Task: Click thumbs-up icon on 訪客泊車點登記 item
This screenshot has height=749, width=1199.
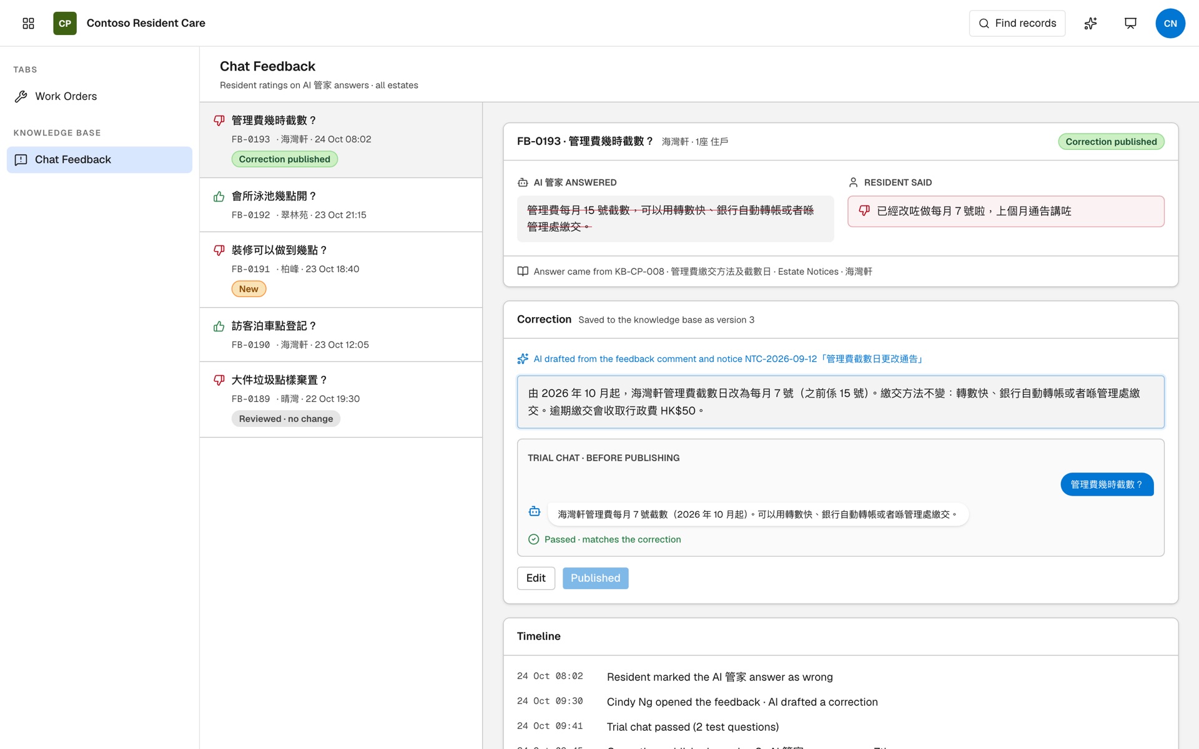Action: (219, 326)
